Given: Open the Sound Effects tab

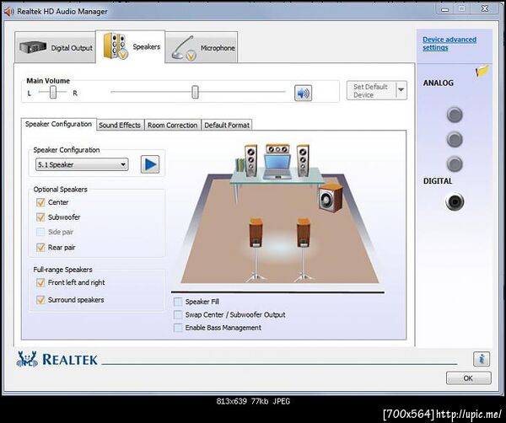Looking at the screenshot, I should (x=120, y=125).
